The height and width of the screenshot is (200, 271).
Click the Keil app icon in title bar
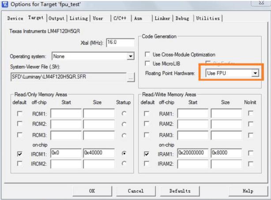[5, 5]
